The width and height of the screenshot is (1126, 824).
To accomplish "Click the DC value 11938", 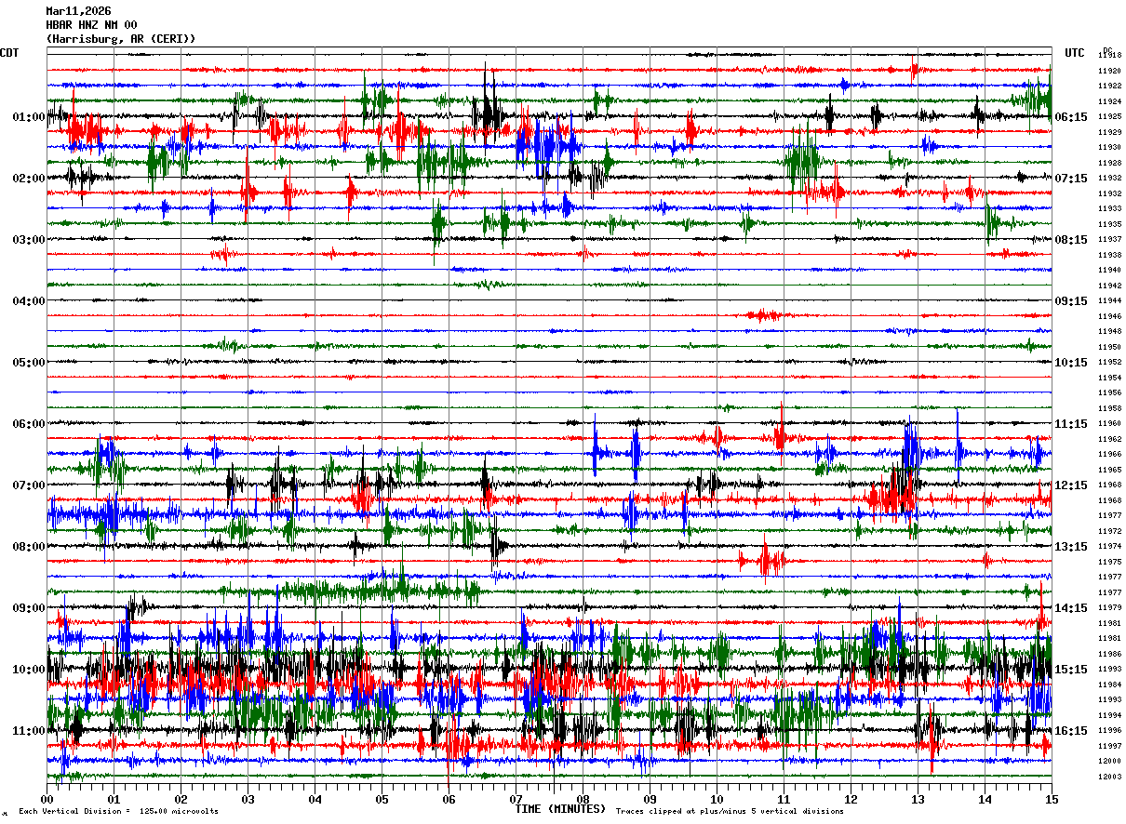I will click(1109, 255).
